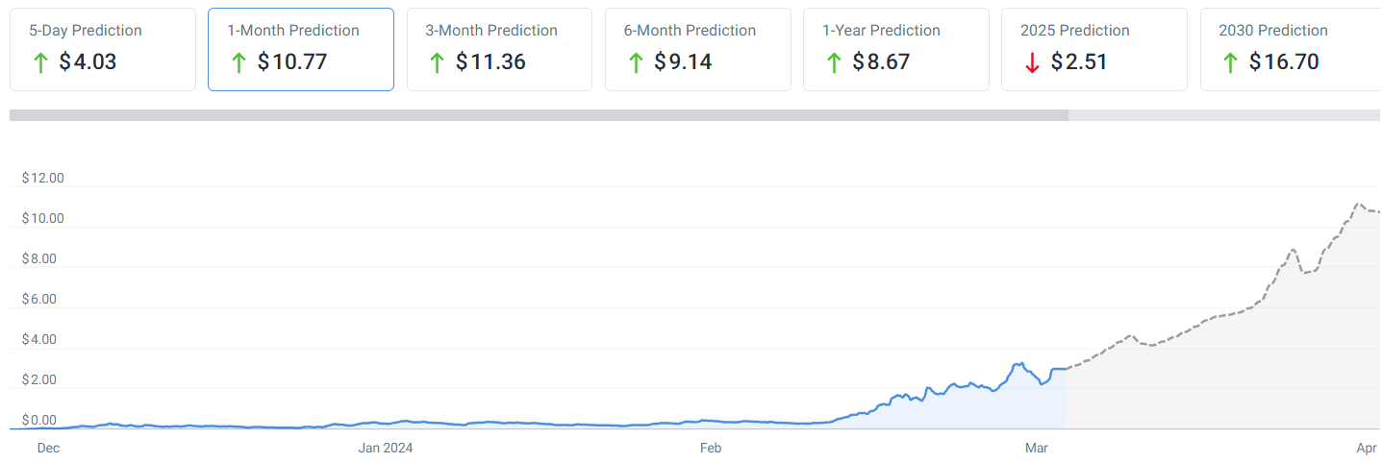Click the Mar label on the time axis
Viewport: 1382px width, 463px height.
coord(1037,448)
